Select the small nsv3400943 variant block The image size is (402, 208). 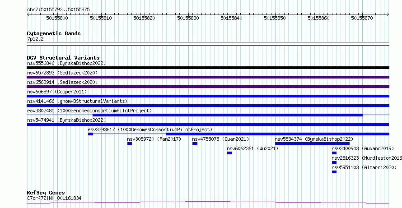tap(334, 153)
